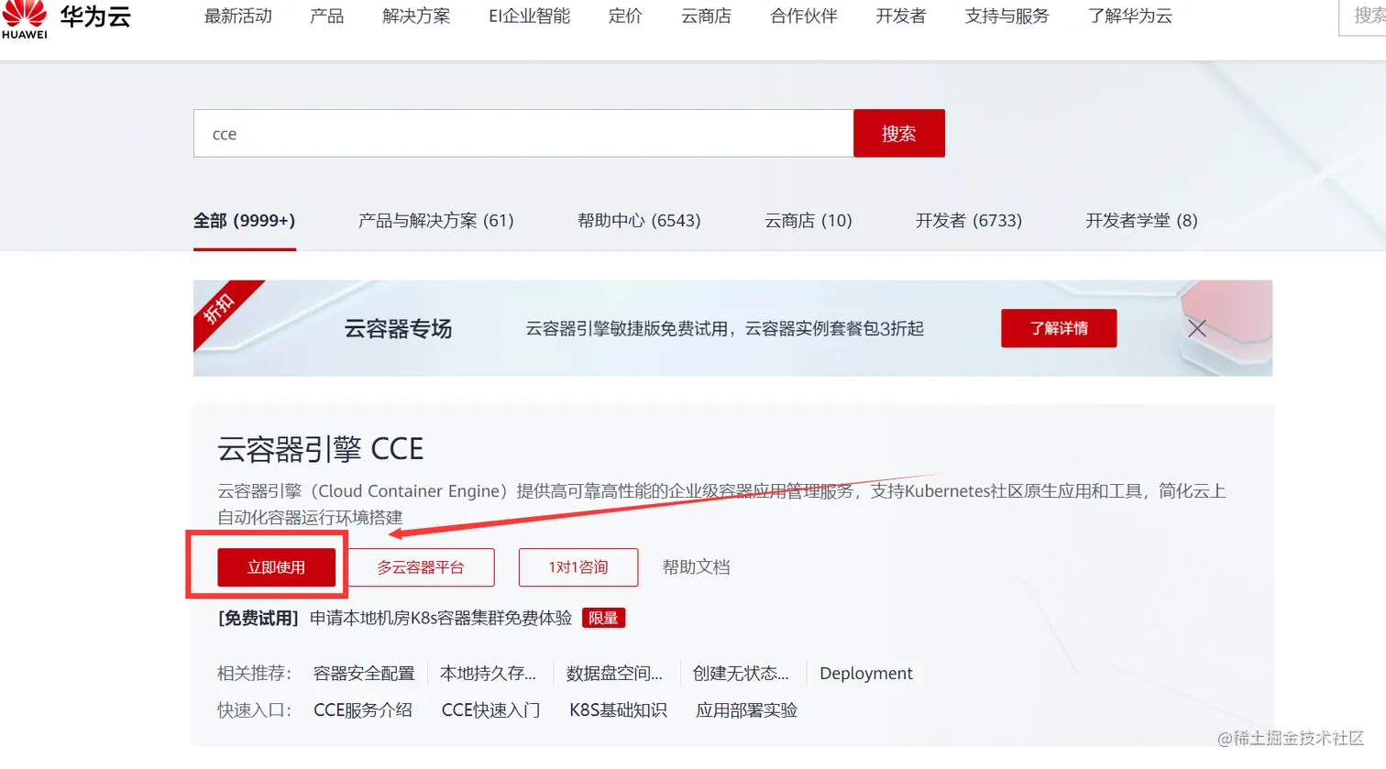
Task: Open the 合作伙伴 menu
Action: (804, 16)
